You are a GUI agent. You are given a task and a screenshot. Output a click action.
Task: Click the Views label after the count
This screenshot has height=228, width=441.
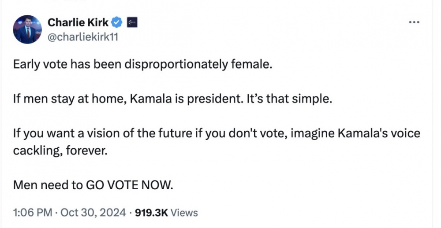(x=184, y=213)
